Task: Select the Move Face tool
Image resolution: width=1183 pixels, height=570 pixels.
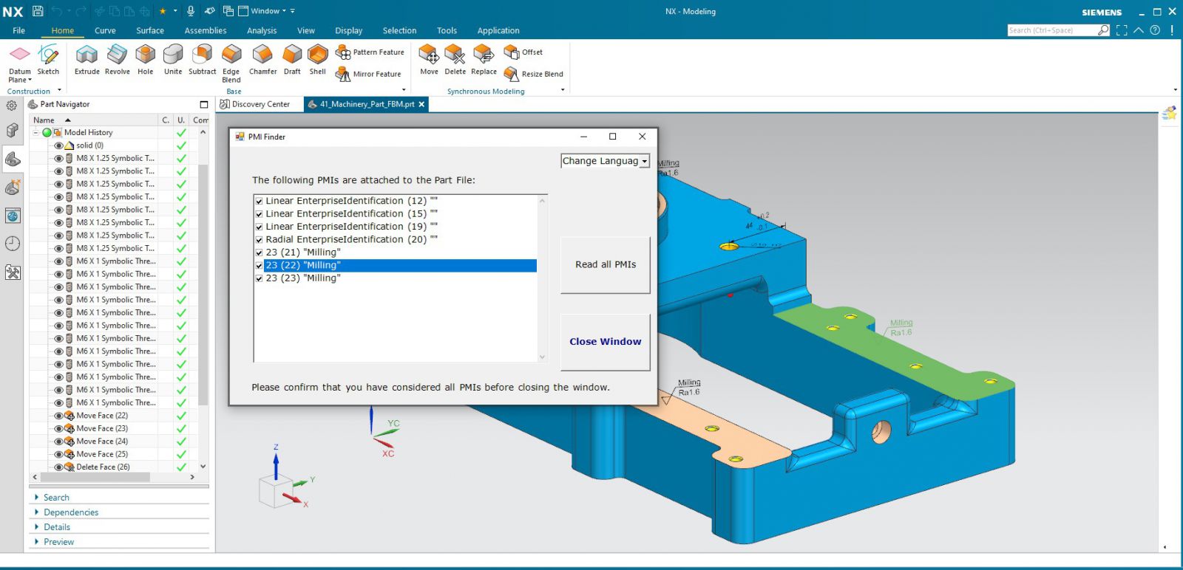Action: [x=429, y=59]
